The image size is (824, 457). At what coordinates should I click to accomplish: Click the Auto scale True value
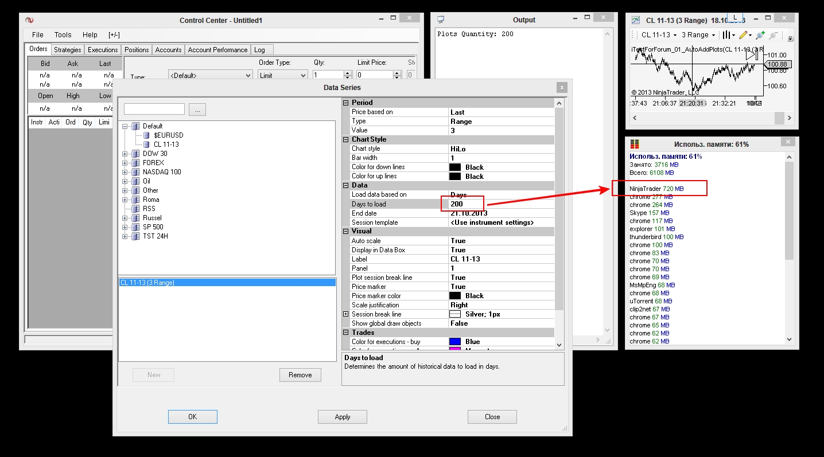(502, 241)
